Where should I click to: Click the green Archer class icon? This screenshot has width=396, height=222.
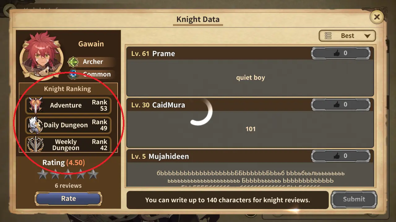click(73, 62)
